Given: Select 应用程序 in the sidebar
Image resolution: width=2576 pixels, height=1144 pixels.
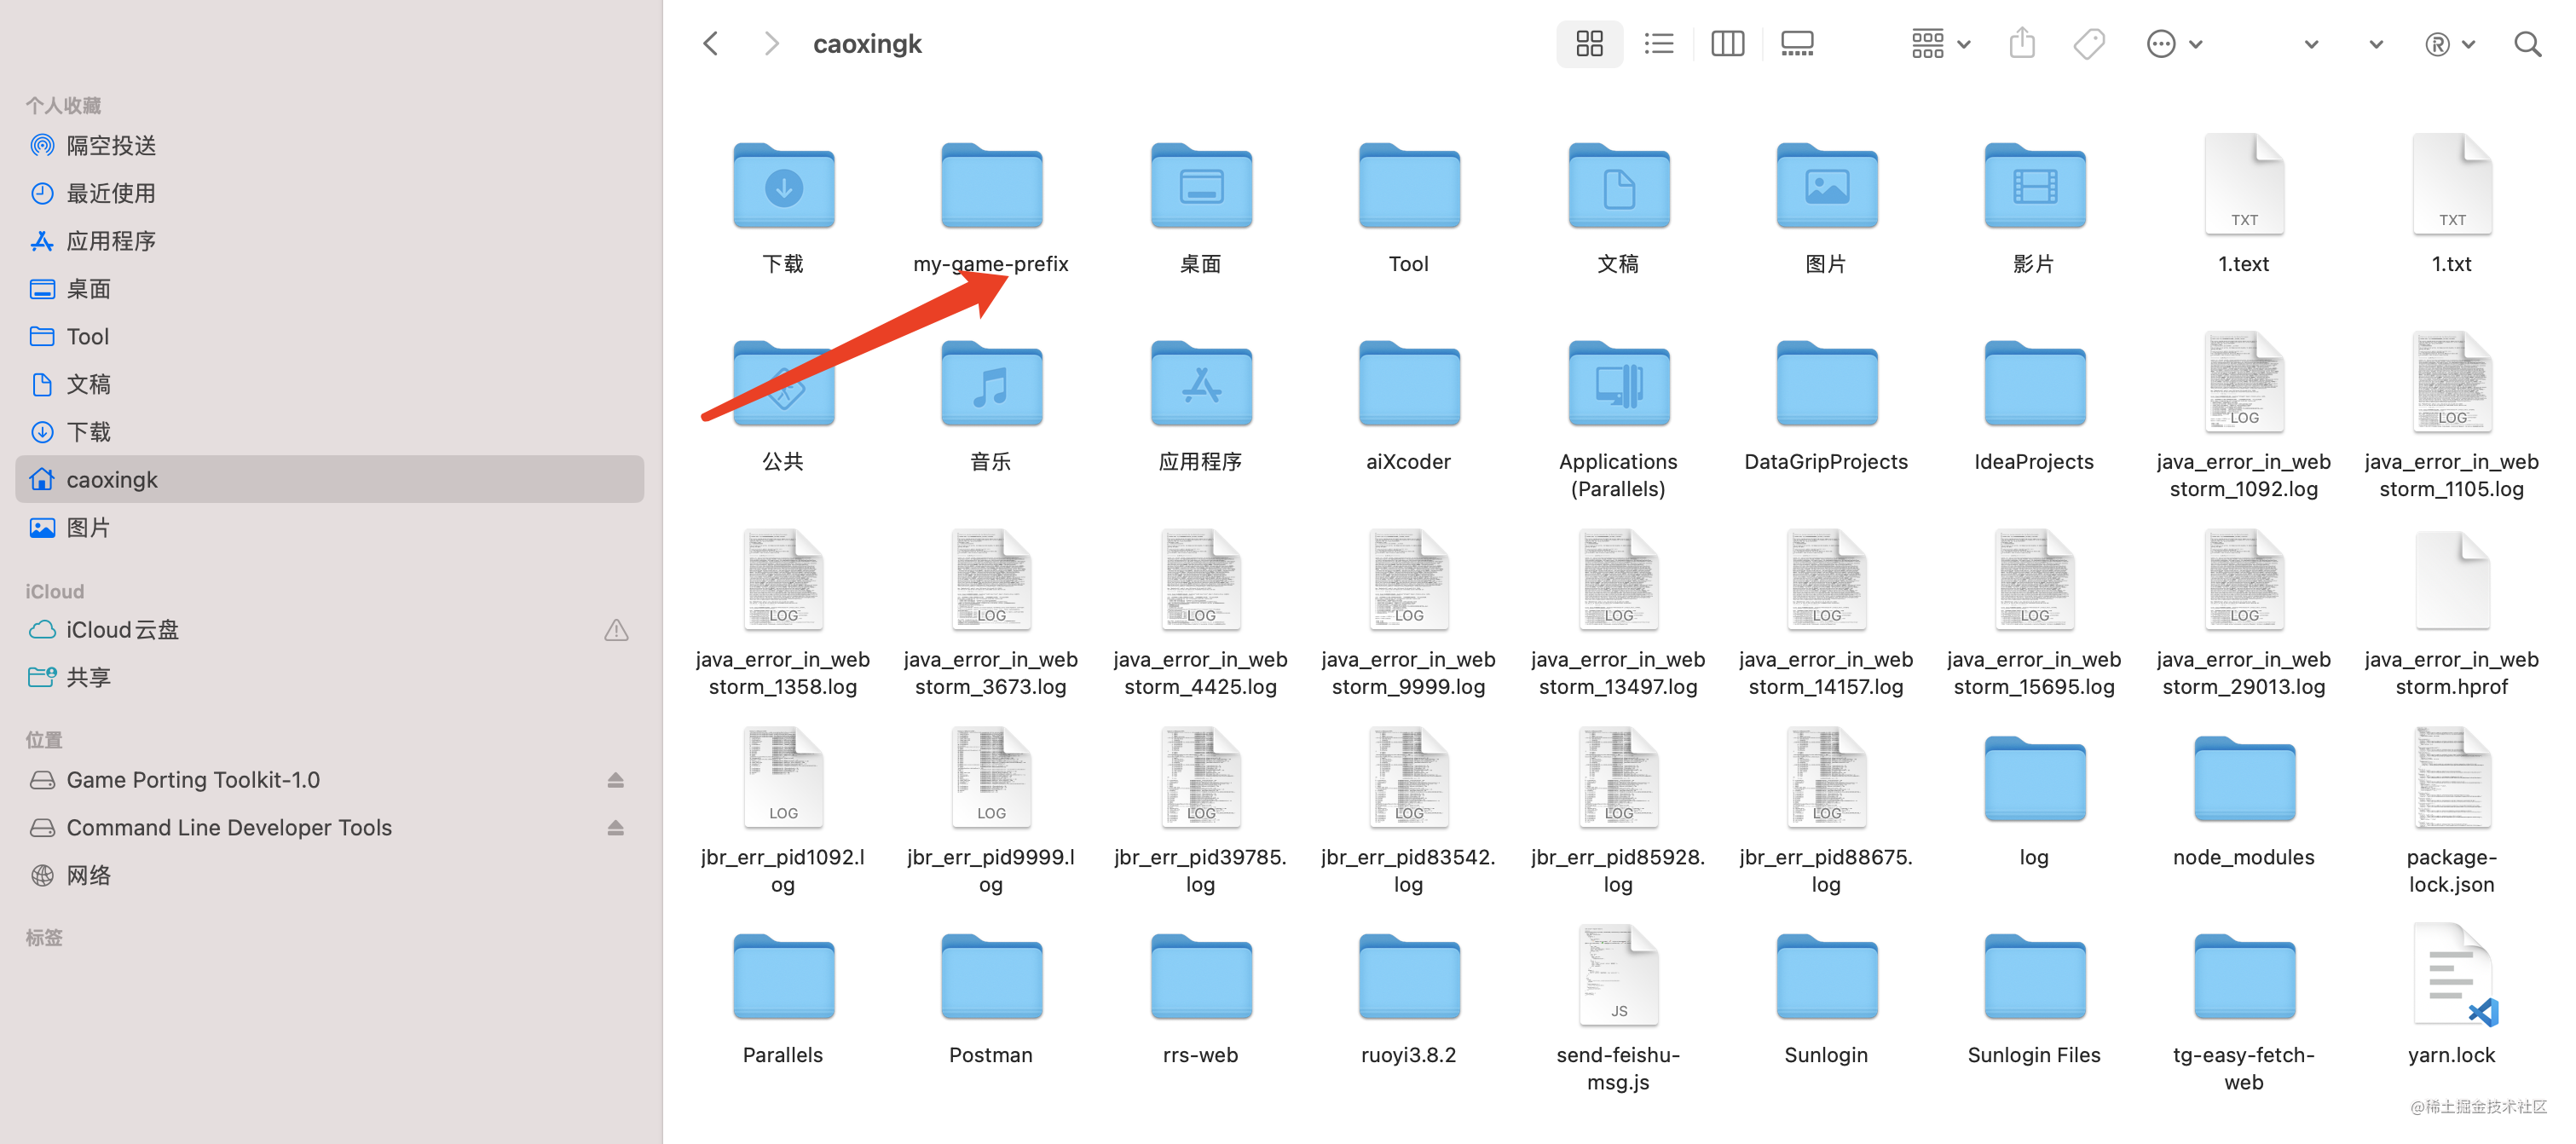Looking at the screenshot, I should coord(110,241).
